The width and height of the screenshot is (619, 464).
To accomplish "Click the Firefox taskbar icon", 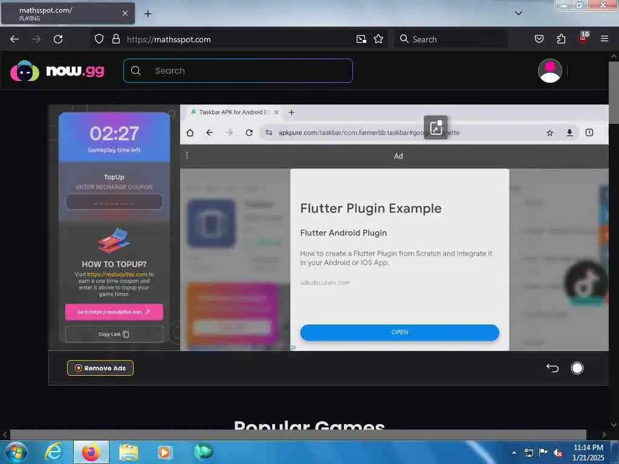I will [x=91, y=452].
